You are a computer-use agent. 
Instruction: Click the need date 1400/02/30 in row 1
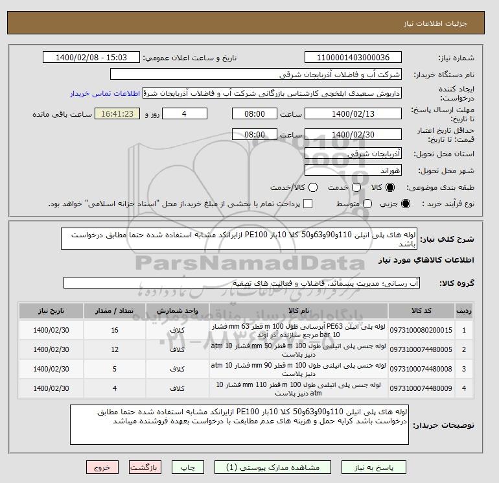[x=51, y=330]
